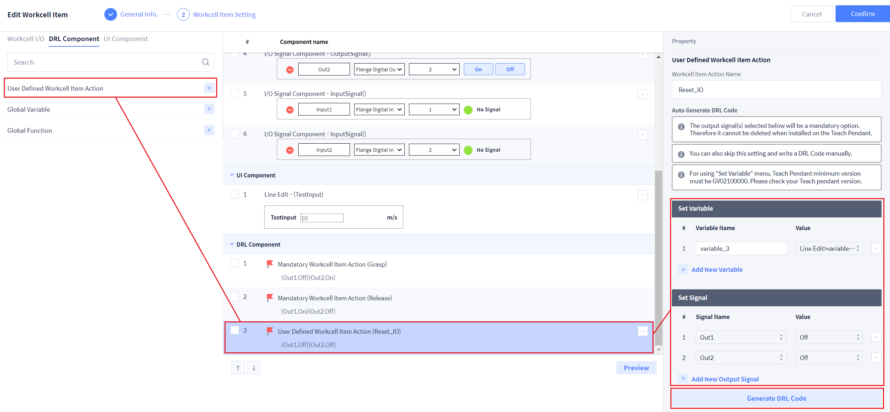Move selected component down with arrow
Image resolution: width=890 pixels, height=412 pixels.
[253, 368]
